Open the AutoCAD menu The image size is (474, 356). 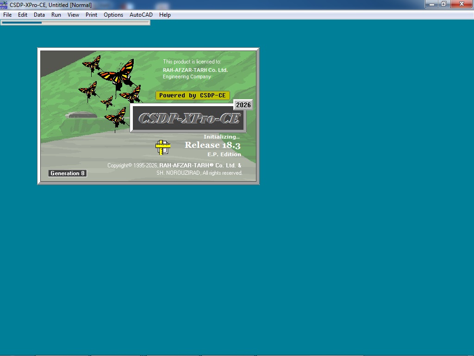point(141,15)
